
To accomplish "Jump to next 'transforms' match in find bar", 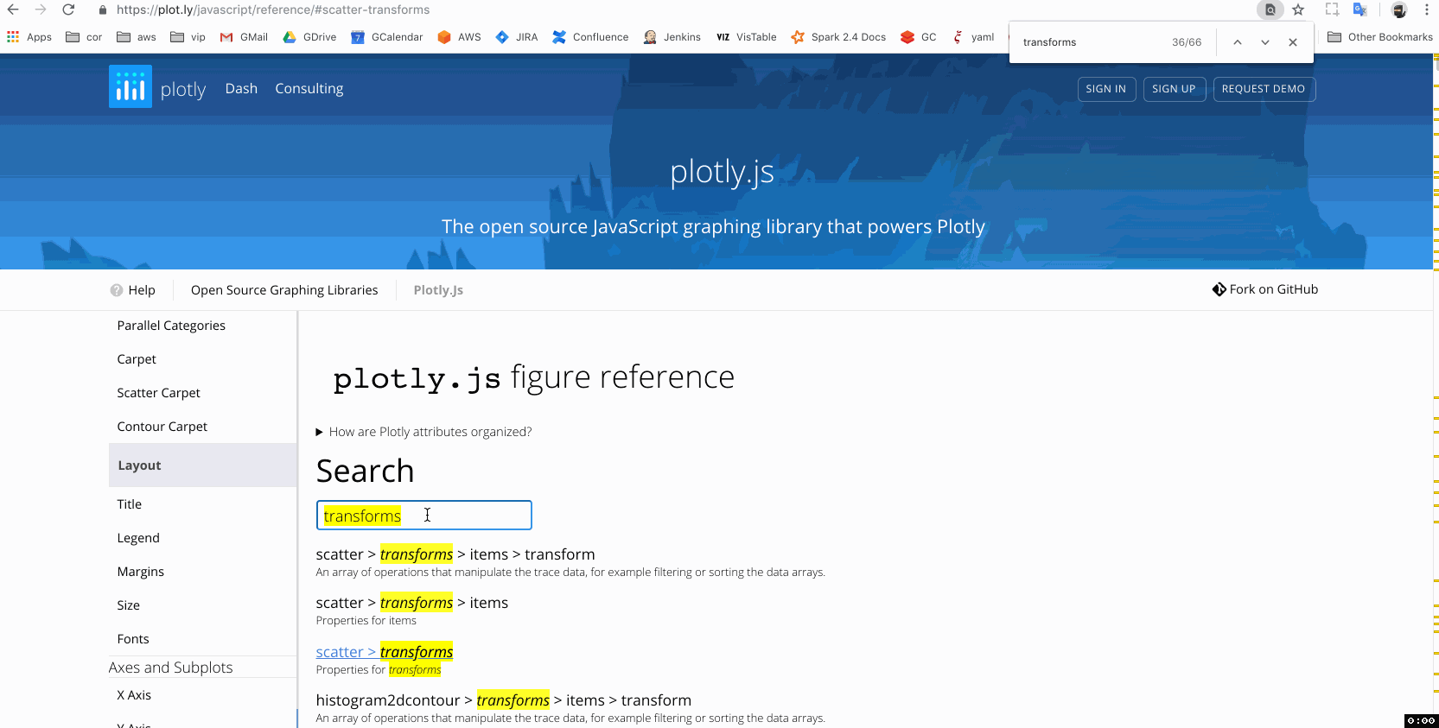I will coord(1264,41).
